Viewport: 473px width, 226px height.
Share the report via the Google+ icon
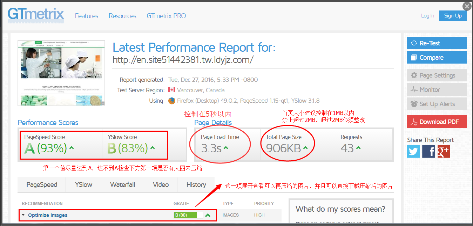pos(444,152)
